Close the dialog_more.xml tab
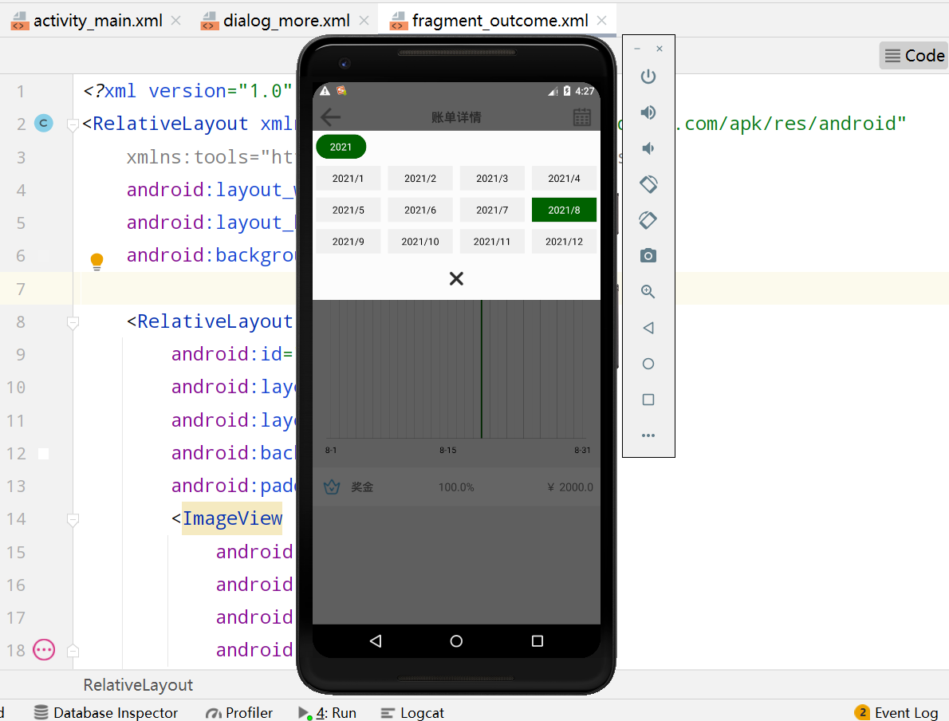949x721 pixels. tap(364, 20)
